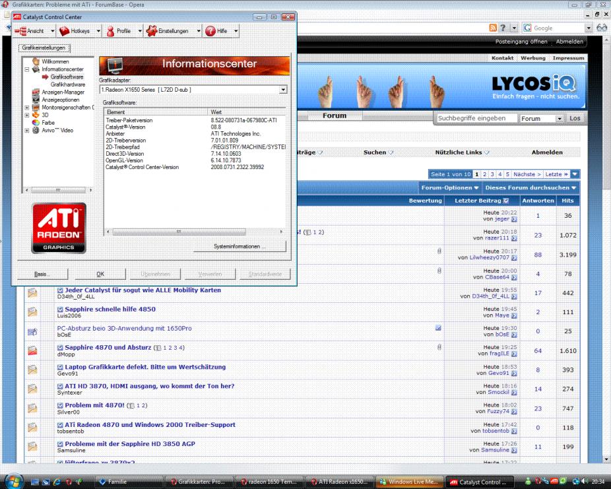Screen dimensions: 611x489
Task: Toggle checkbox before Problem mit 4870 thread
Action: [x=60, y=405]
